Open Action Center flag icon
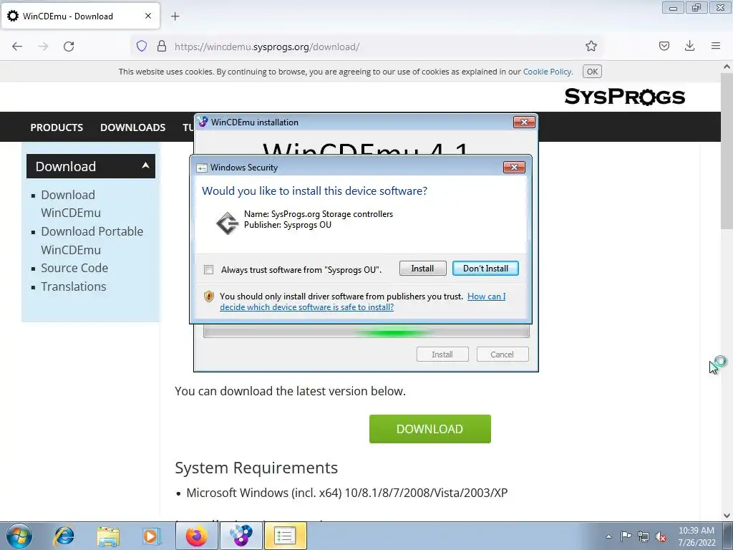Screen dimensions: 733x550 626,536
